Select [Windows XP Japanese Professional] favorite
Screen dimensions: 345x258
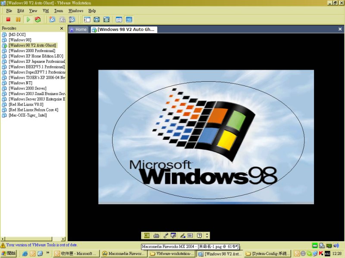pos(37,61)
